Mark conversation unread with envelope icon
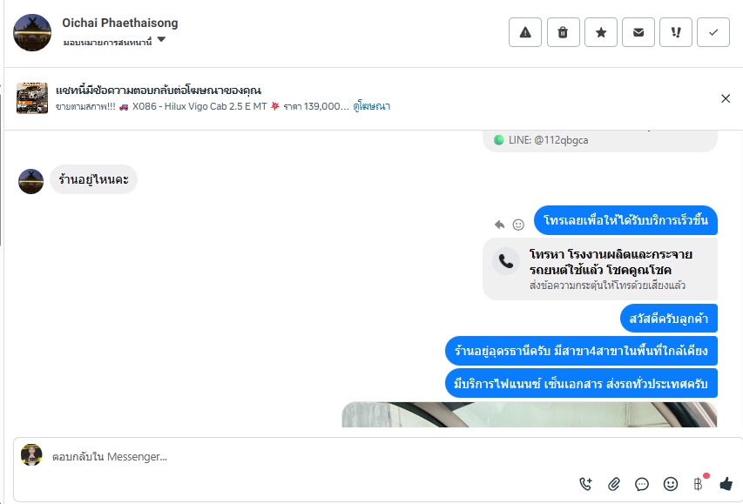743x504 pixels. tap(638, 32)
